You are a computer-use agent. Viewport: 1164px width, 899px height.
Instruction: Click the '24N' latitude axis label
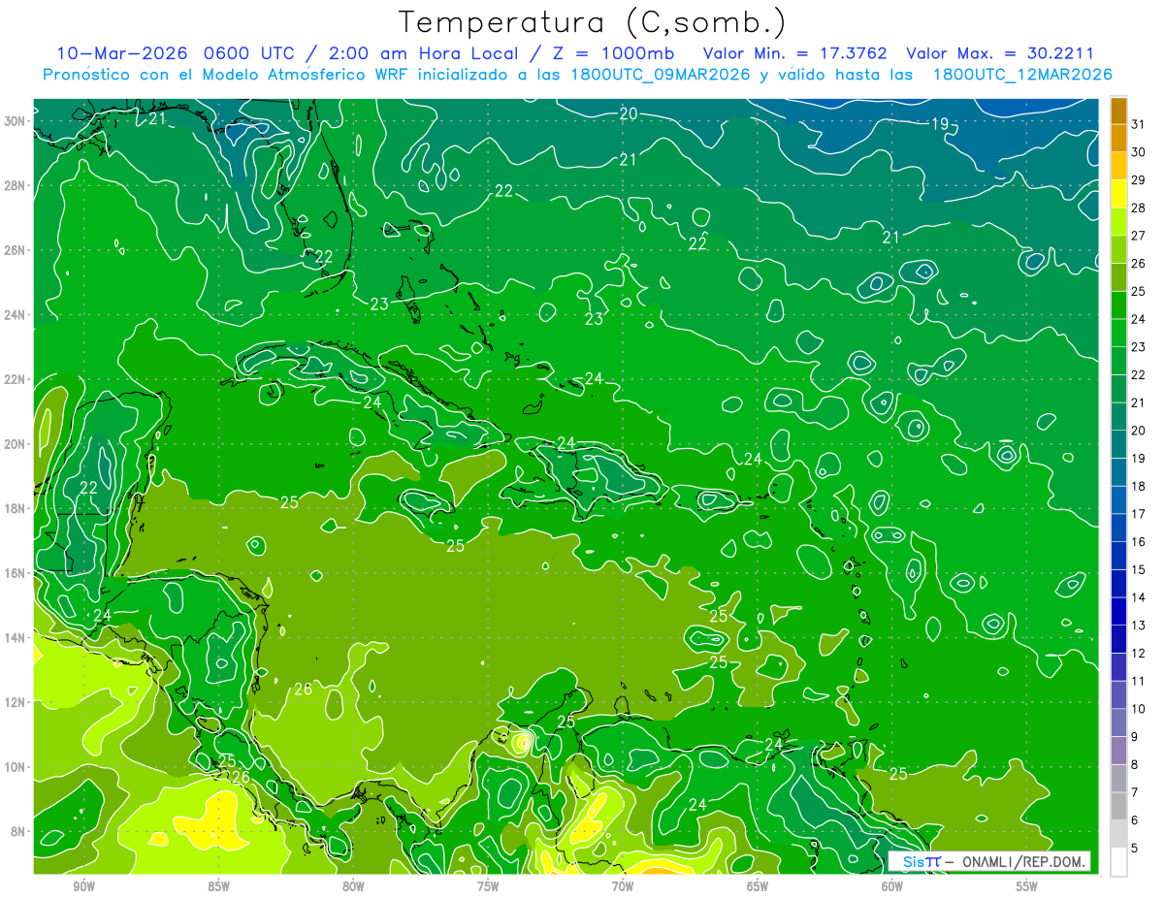(15, 315)
